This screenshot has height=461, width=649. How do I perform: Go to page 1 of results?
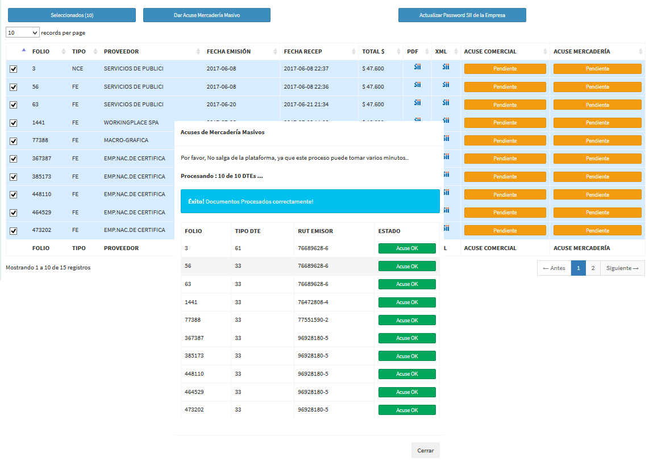point(578,268)
